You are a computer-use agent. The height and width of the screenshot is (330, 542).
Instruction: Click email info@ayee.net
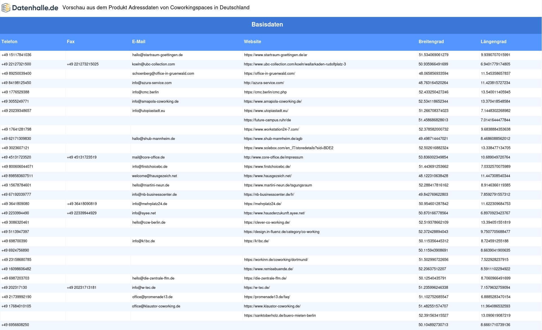pos(144,213)
